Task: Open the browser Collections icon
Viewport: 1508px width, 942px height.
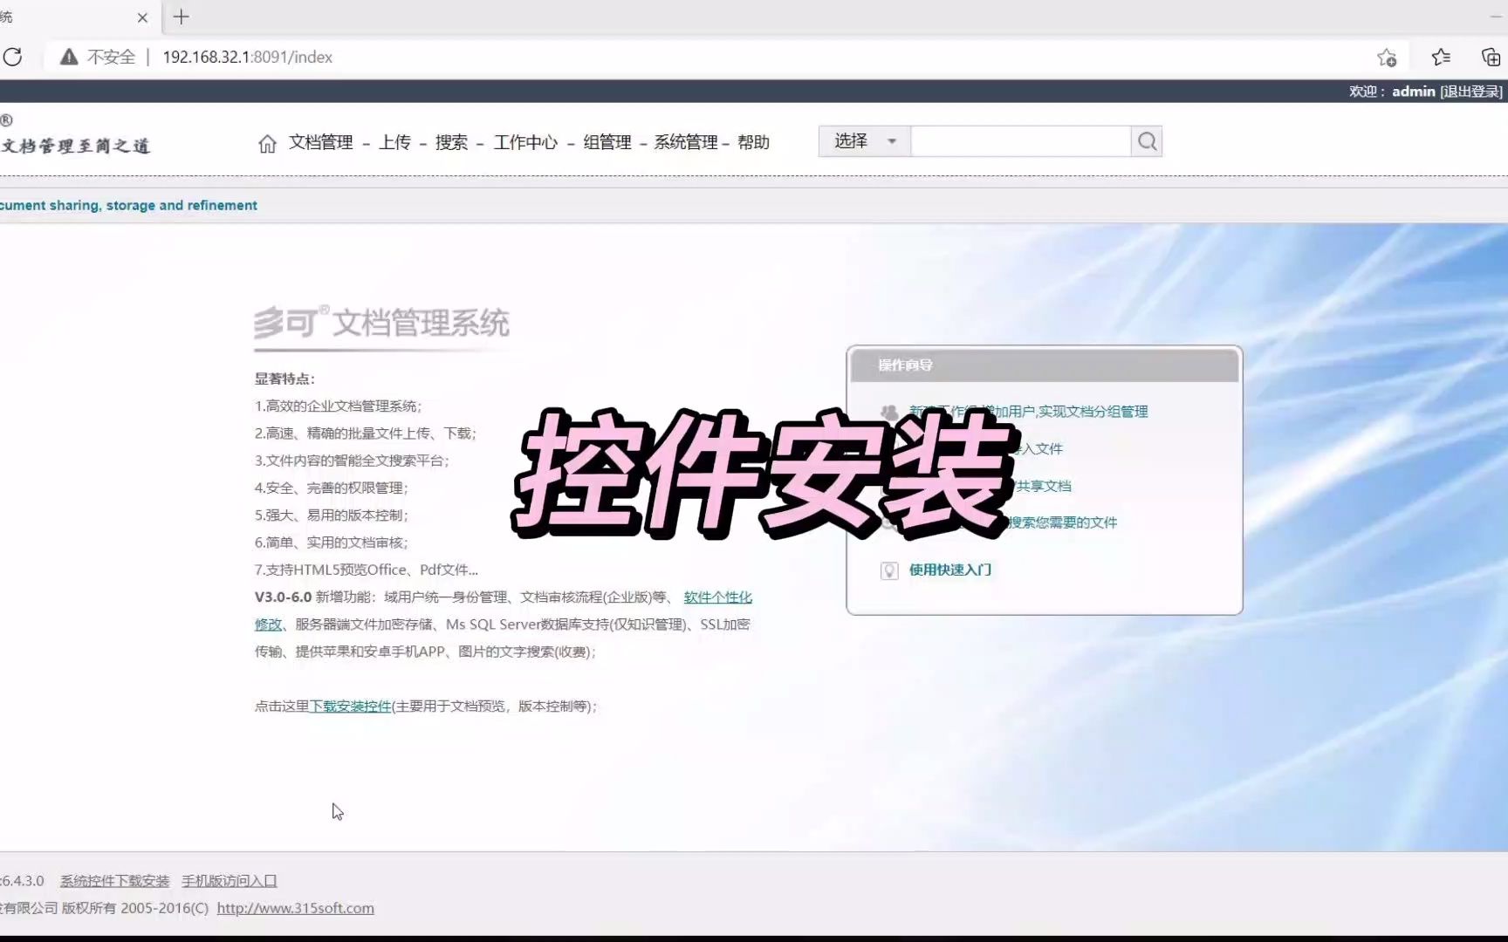Action: [x=1491, y=57]
